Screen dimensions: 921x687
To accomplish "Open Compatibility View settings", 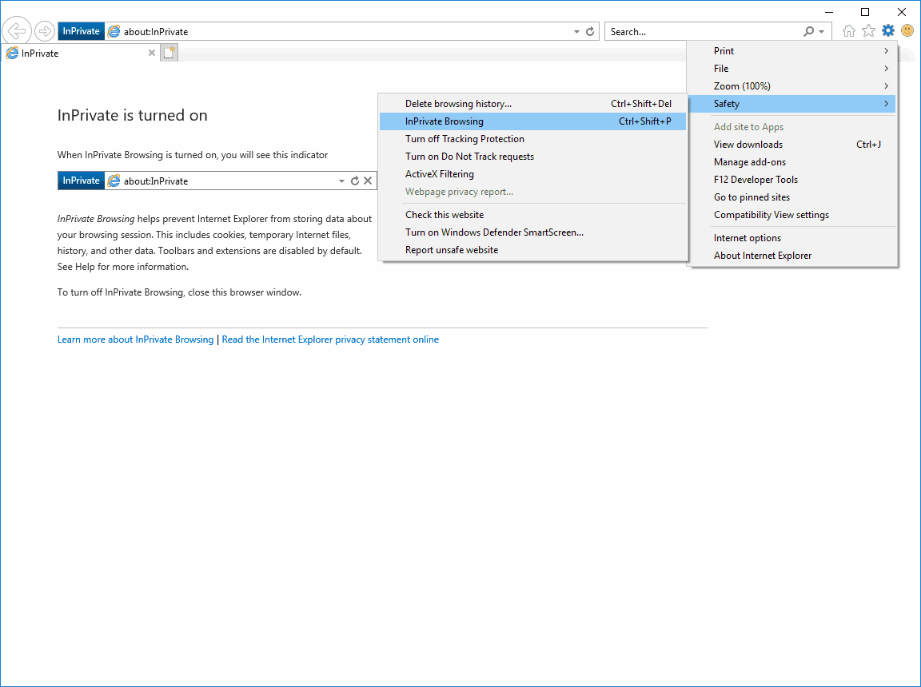I will coord(791,215).
